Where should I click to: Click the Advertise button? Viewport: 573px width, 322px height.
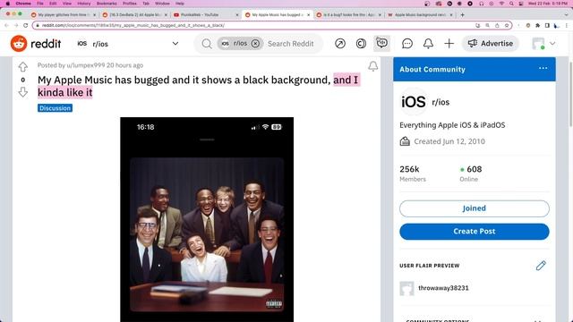[490, 44]
